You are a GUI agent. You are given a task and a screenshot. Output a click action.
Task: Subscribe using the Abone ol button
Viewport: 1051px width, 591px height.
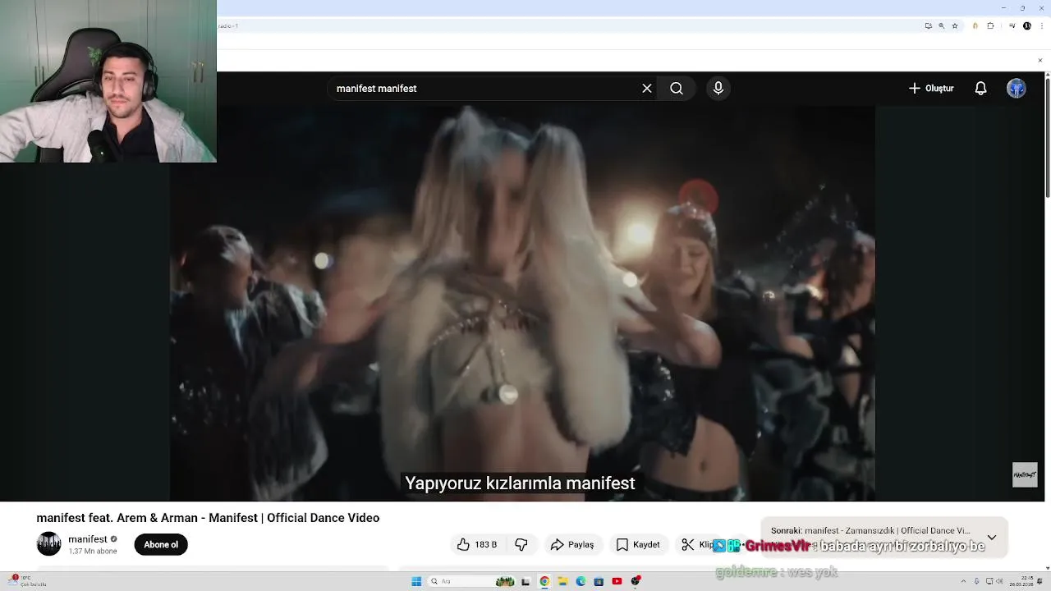point(161,544)
